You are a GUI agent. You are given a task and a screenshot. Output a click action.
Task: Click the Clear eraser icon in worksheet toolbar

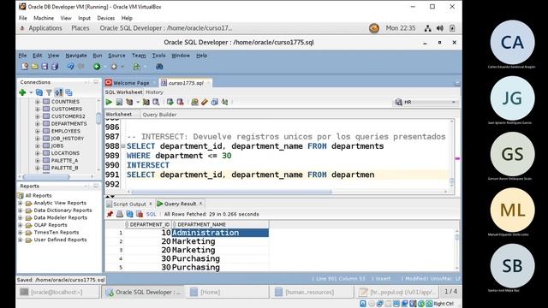tap(205, 102)
